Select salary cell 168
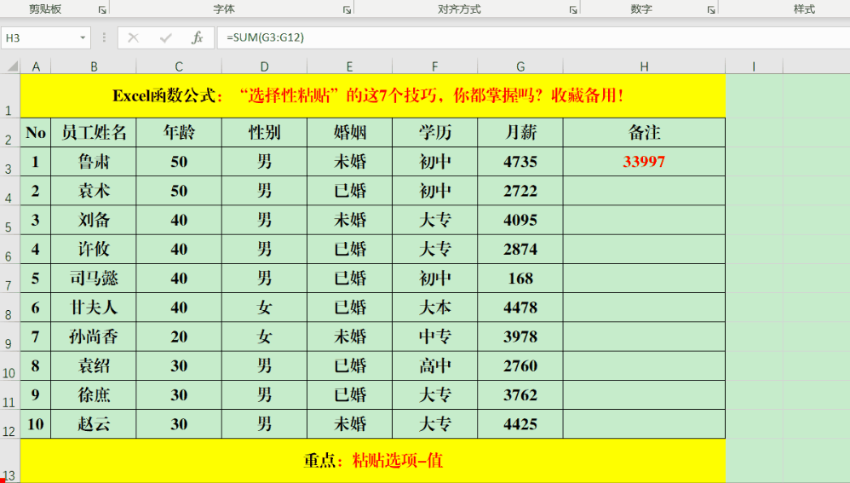 (x=520, y=279)
